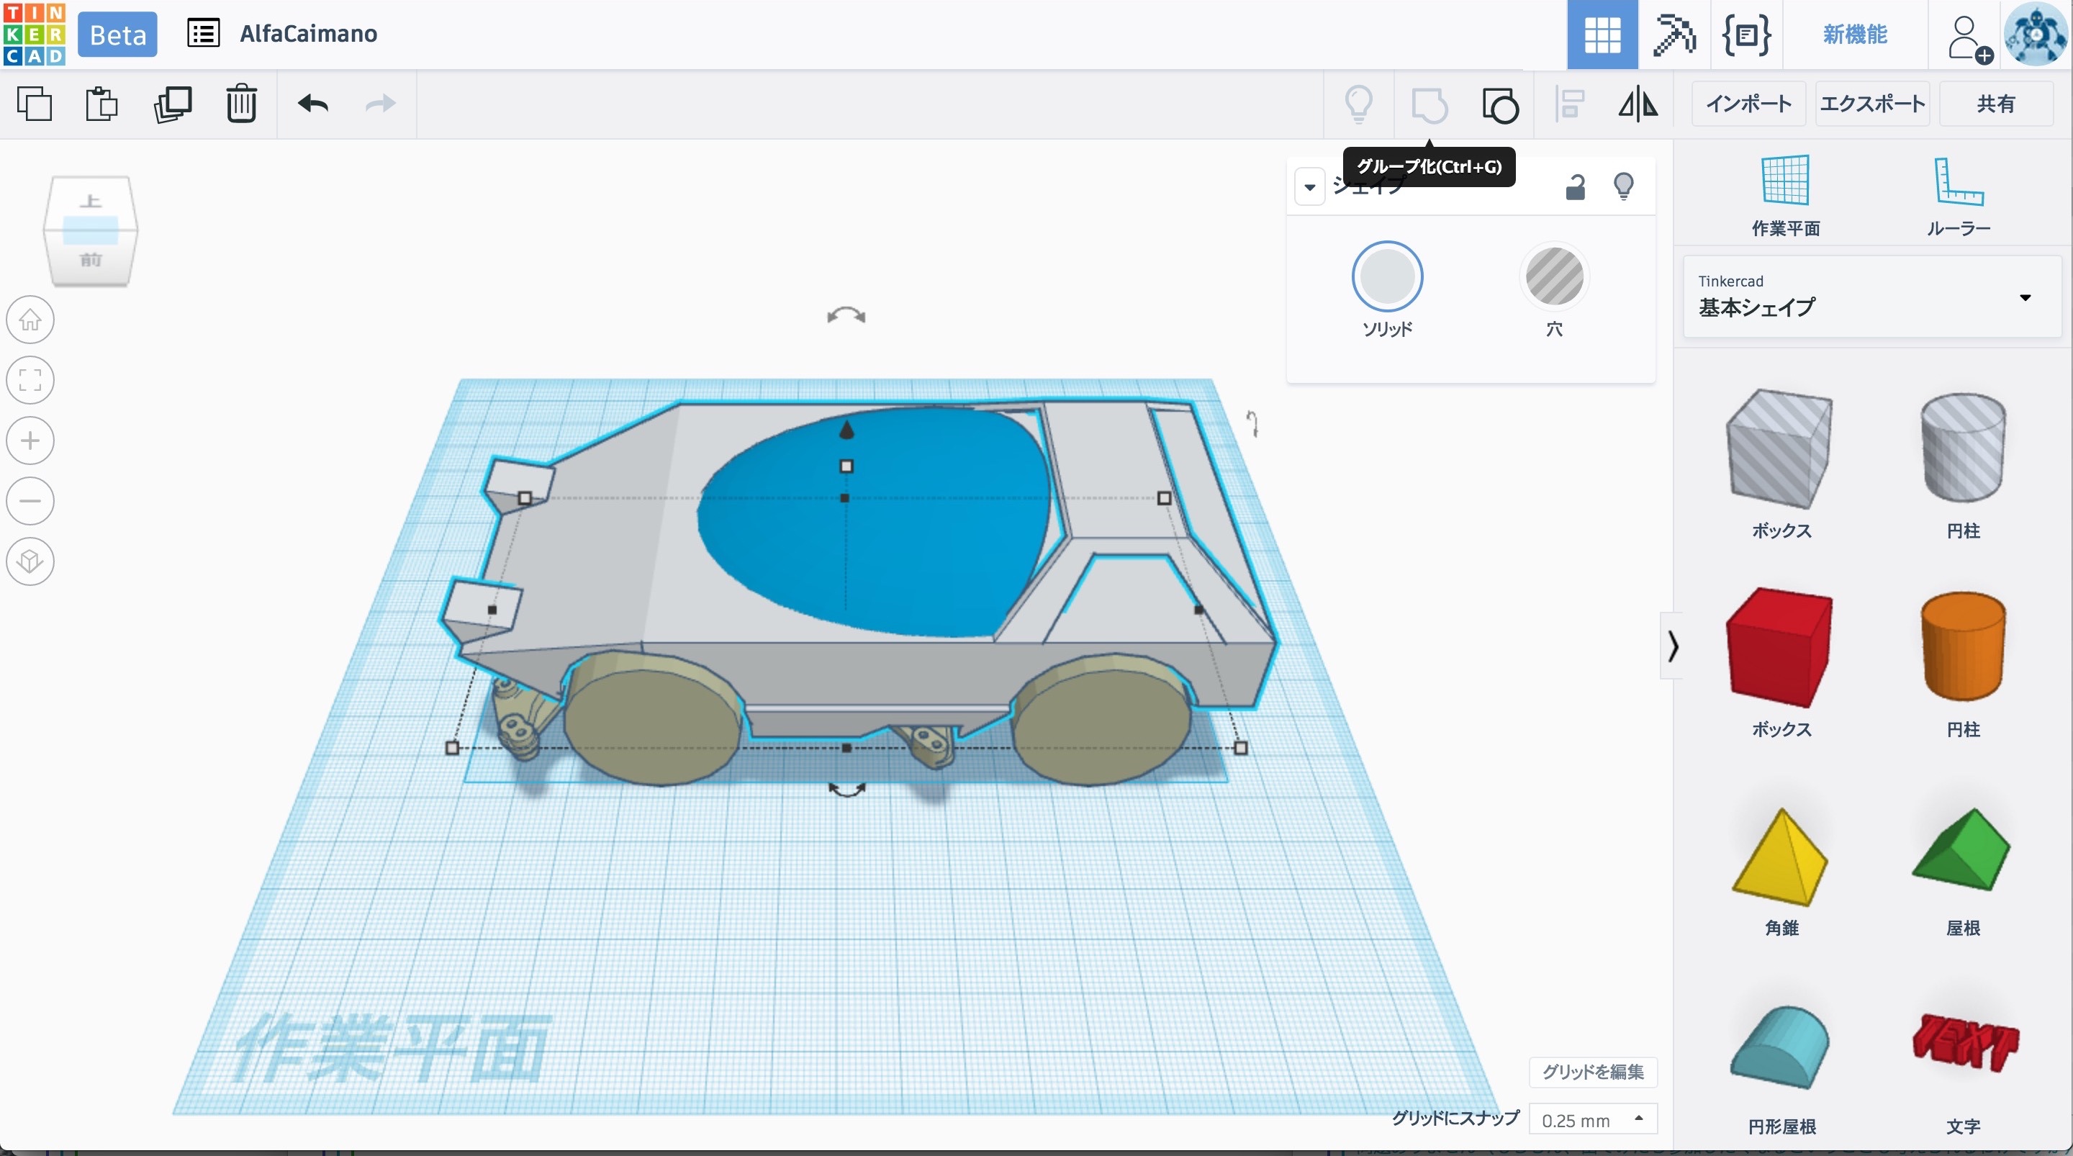This screenshot has height=1156, width=2073.
Task: Click the duplicate and repeat icon
Action: pyautogui.click(x=172, y=104)
